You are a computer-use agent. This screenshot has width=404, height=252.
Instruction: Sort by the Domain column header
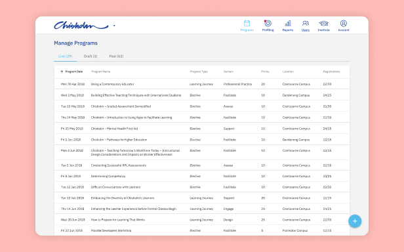(x=228, y=72)
